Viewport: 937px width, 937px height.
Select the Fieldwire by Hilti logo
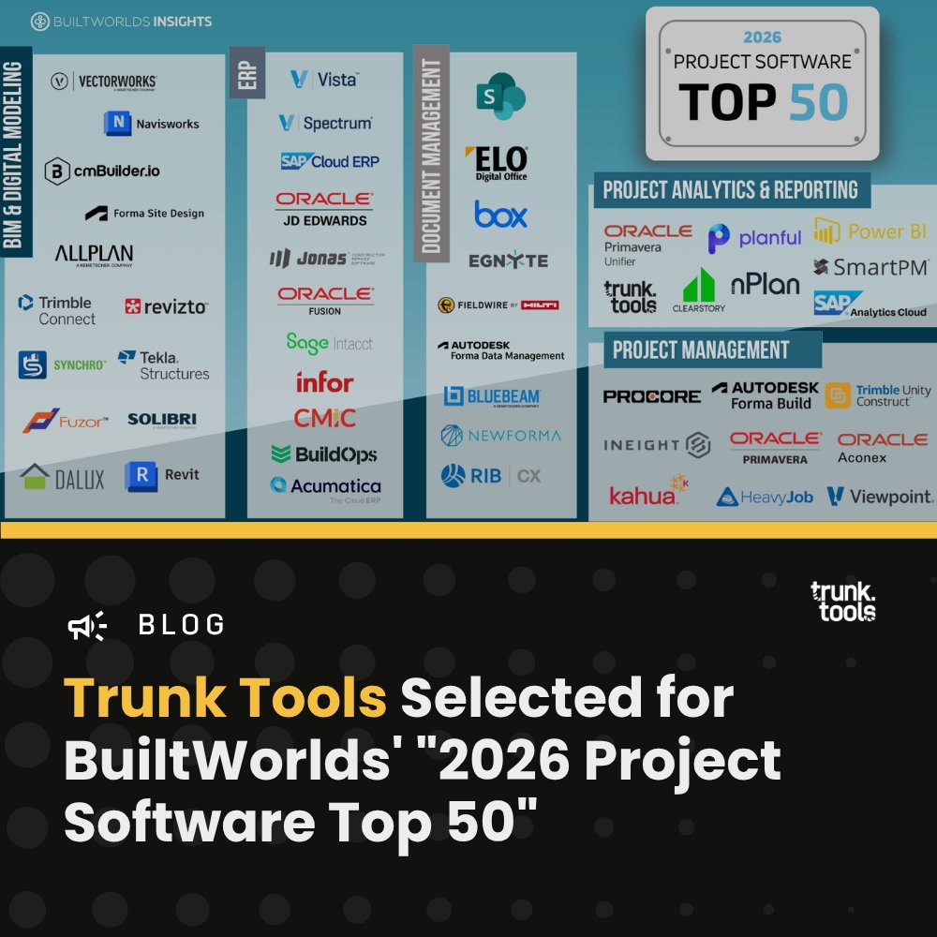click(498, 305)
